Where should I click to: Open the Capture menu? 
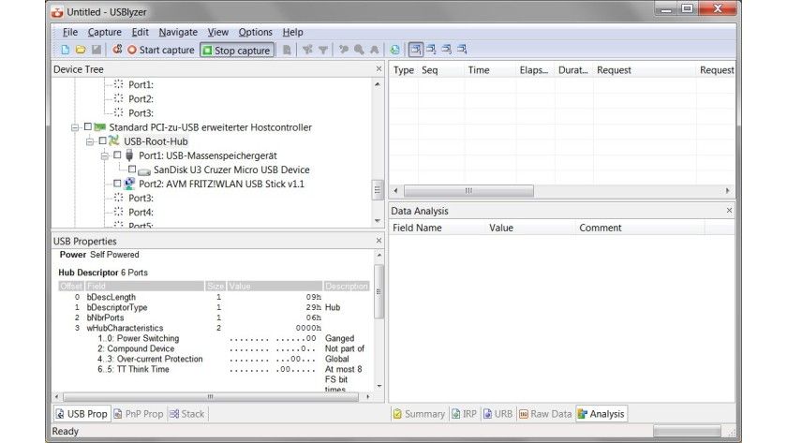(104, 32)
